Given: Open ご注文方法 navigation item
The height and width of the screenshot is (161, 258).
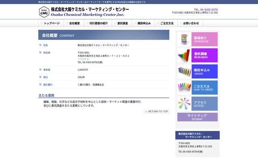Looking at the screenshot, I should pyautogui.click(x=166, y=23).
